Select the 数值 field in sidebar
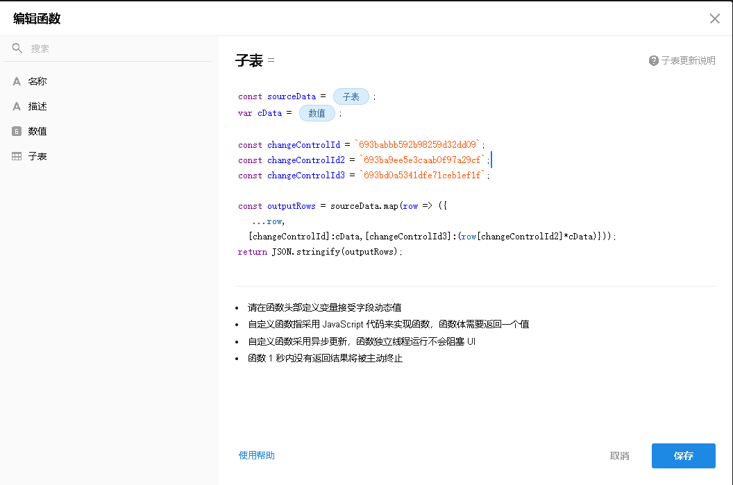This screenshot has height=485, width=733. pos(37,131)
